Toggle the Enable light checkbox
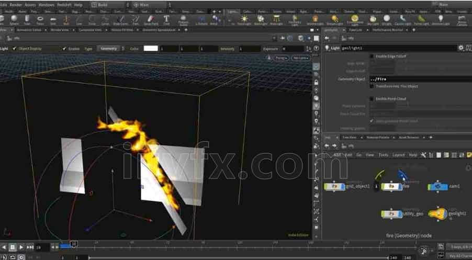The image size is (472, 260). coord(64,49)
